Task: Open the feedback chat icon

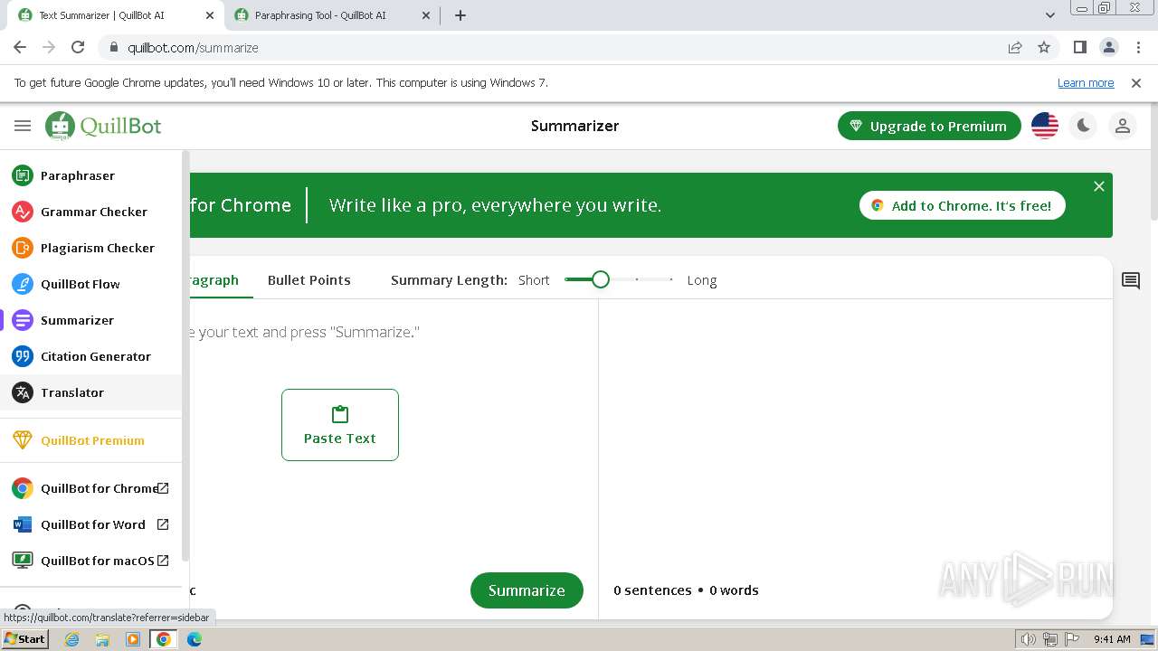Action: (1131, 280)
